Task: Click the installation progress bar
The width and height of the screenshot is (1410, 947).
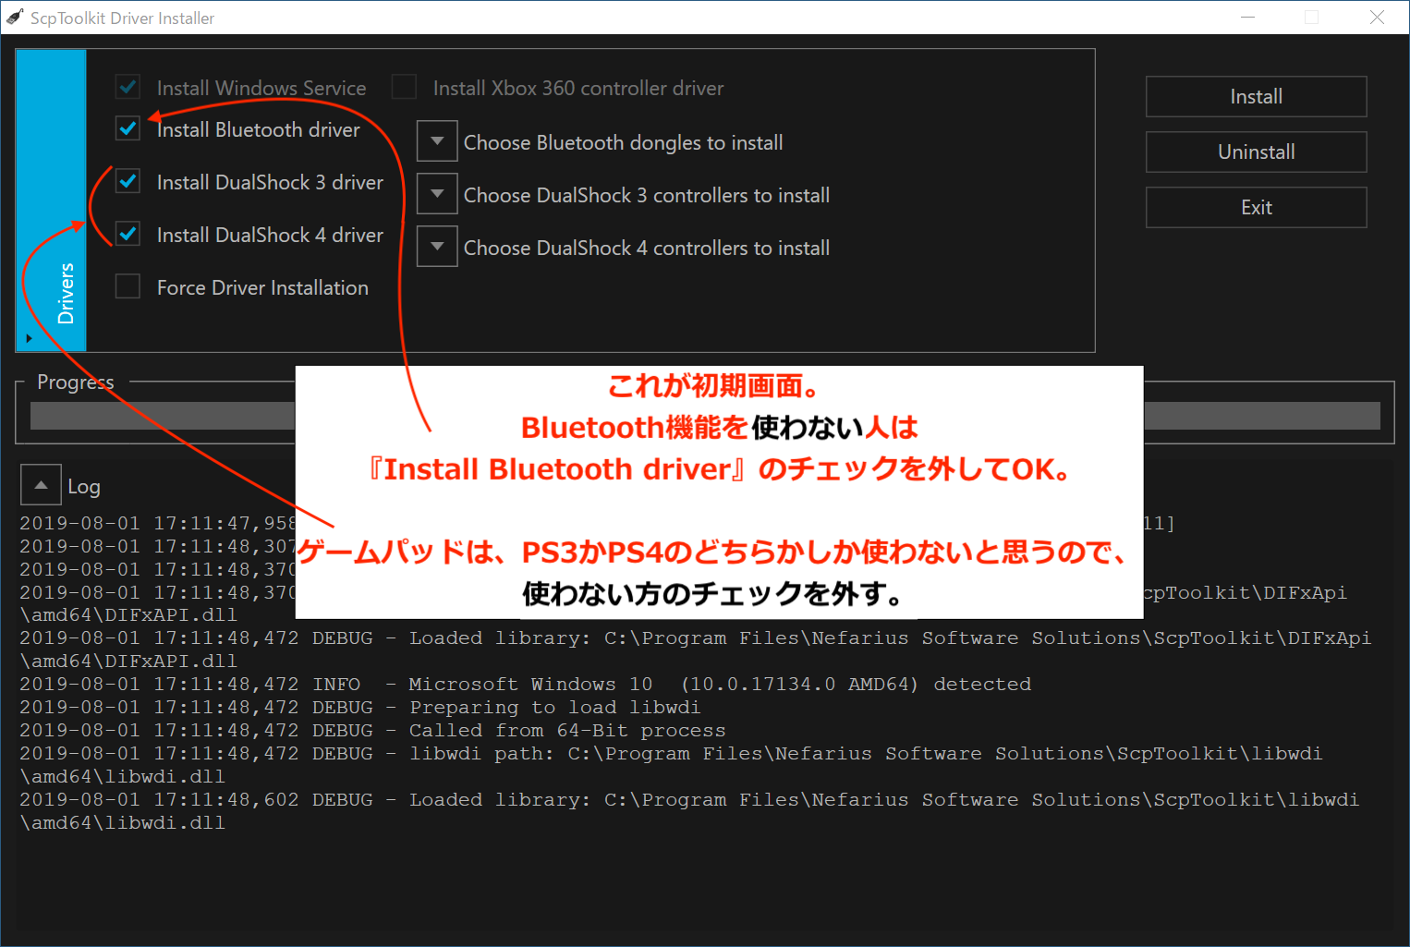Action: point(705,416)
